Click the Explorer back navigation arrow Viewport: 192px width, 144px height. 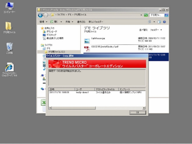tap(41, 15)
